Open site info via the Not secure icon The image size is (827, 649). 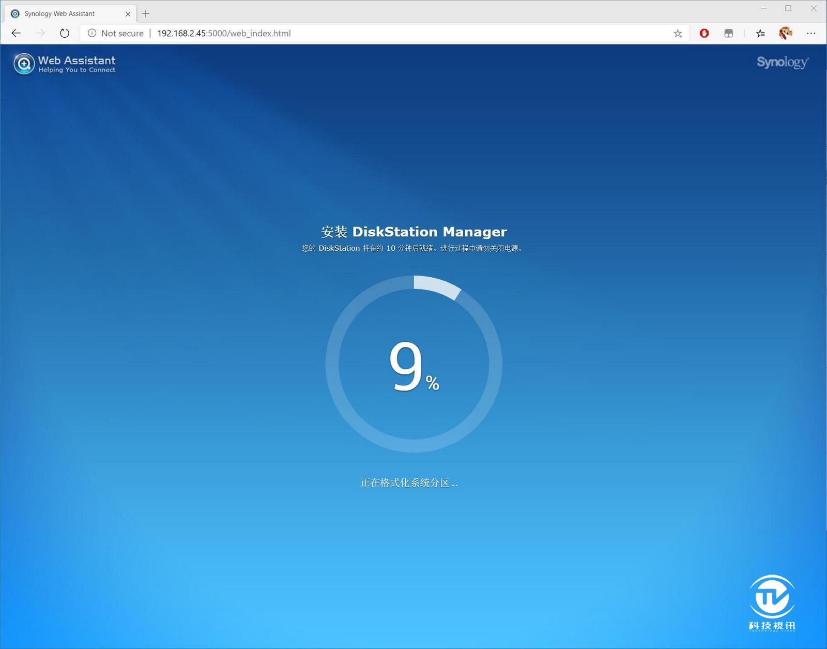point(92,33)
